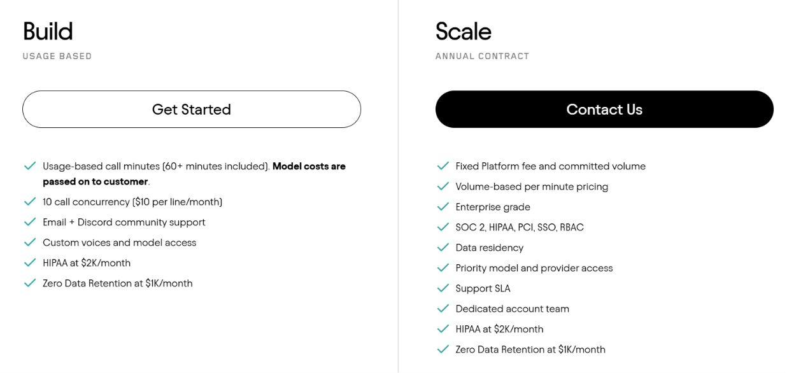Click checkmark next to 10 call concurrency
This screenshot has height=373, width=787.
pos(30,202)
